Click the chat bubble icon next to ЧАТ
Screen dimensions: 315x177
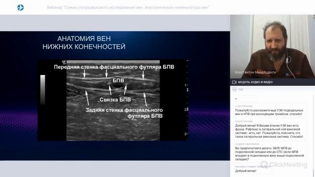click(x=234, y=89)
